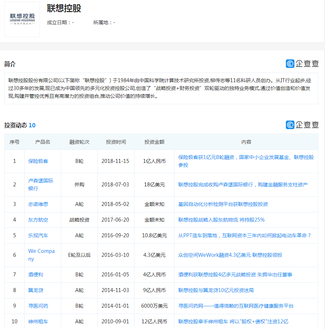Select the date 2010-09-01
The height and width of the screenshot is (329, 325).
[115, 322]
